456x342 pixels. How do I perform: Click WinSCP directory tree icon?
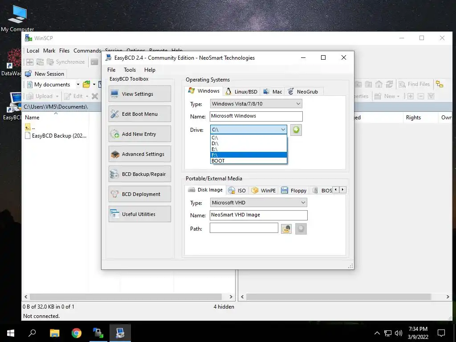(440, 84)
